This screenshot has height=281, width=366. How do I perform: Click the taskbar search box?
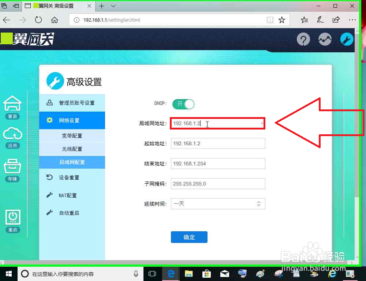coord(81,274)
